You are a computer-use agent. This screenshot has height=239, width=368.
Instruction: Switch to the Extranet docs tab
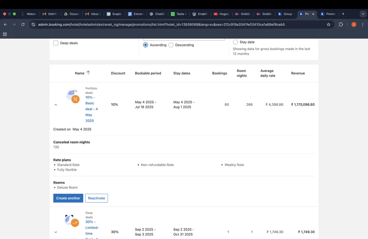[x=136, y=14]
